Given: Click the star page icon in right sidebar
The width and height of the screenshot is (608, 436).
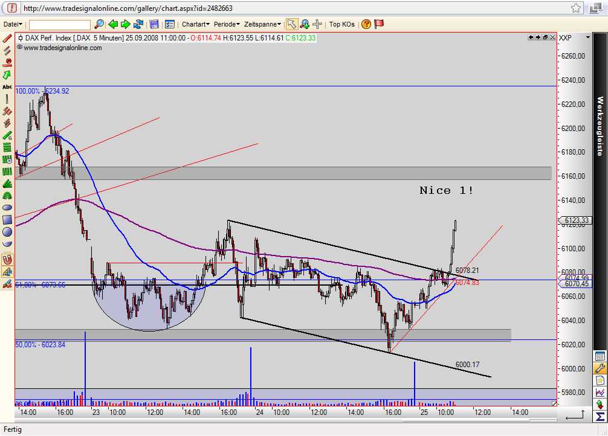Looking at the screenshot, I should (600, 380).
